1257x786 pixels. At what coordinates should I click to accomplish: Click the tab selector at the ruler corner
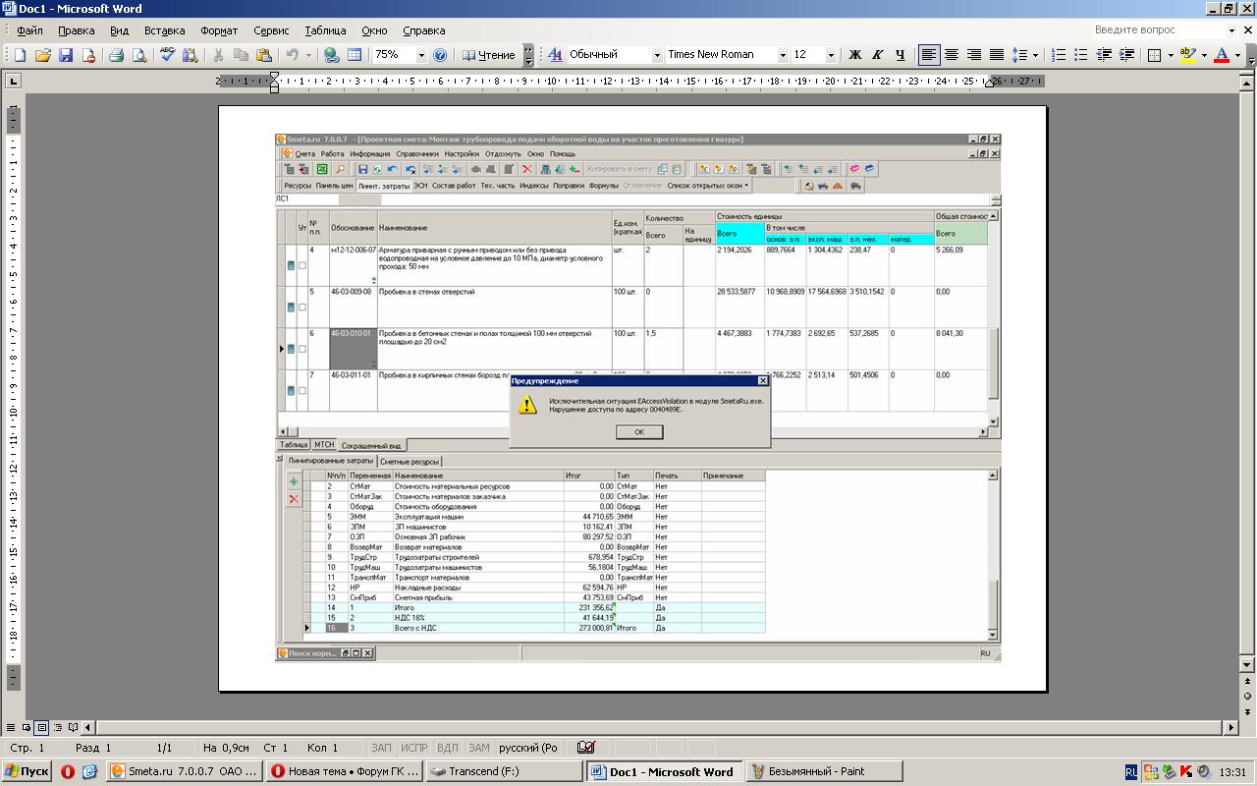tap(13, 81)
